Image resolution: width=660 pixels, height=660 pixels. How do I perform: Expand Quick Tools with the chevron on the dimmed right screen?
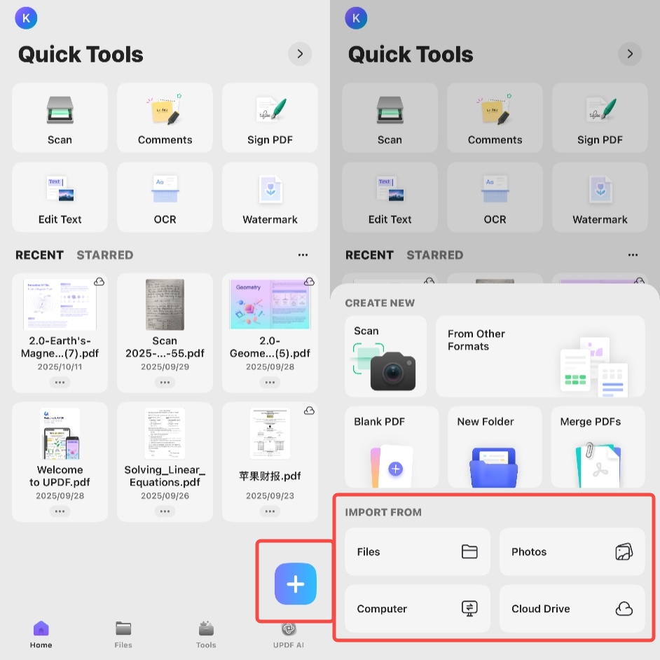pos(630,54)
